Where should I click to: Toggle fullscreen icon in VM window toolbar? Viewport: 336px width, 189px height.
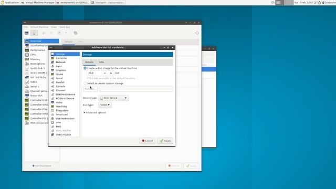[x=197, y=33]
